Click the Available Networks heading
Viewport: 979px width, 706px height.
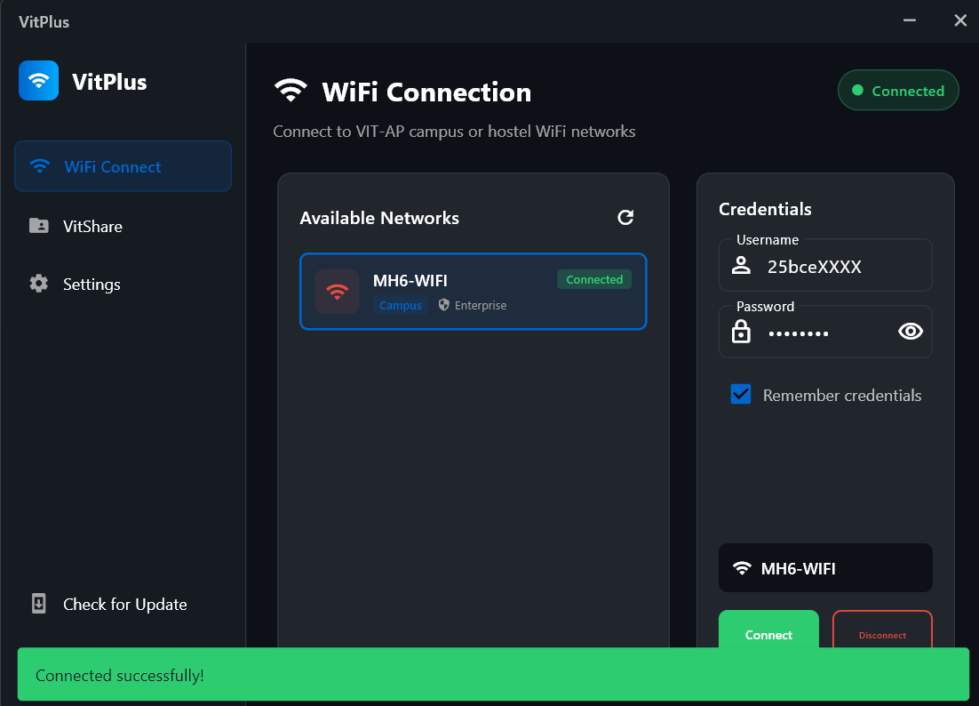[379, 218]
